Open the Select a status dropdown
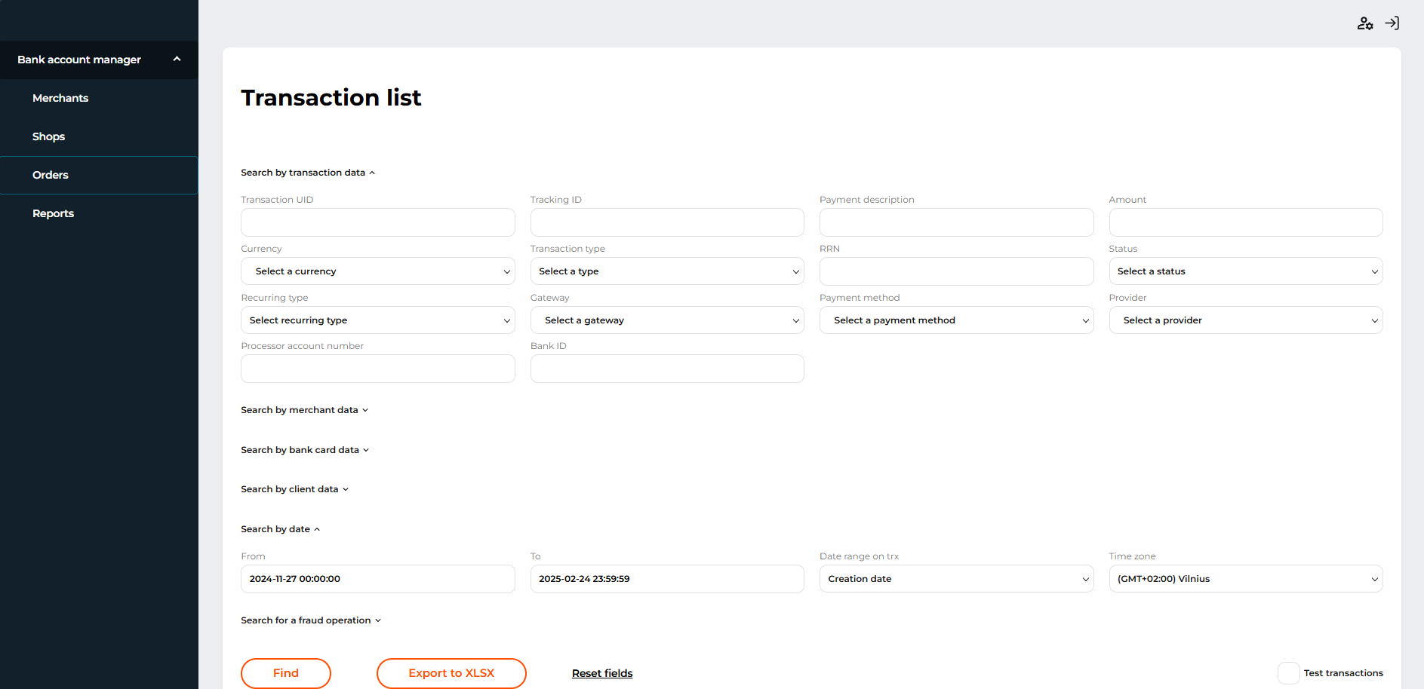This screenshot has height=689, width=1424. [x=1245, y=271]
